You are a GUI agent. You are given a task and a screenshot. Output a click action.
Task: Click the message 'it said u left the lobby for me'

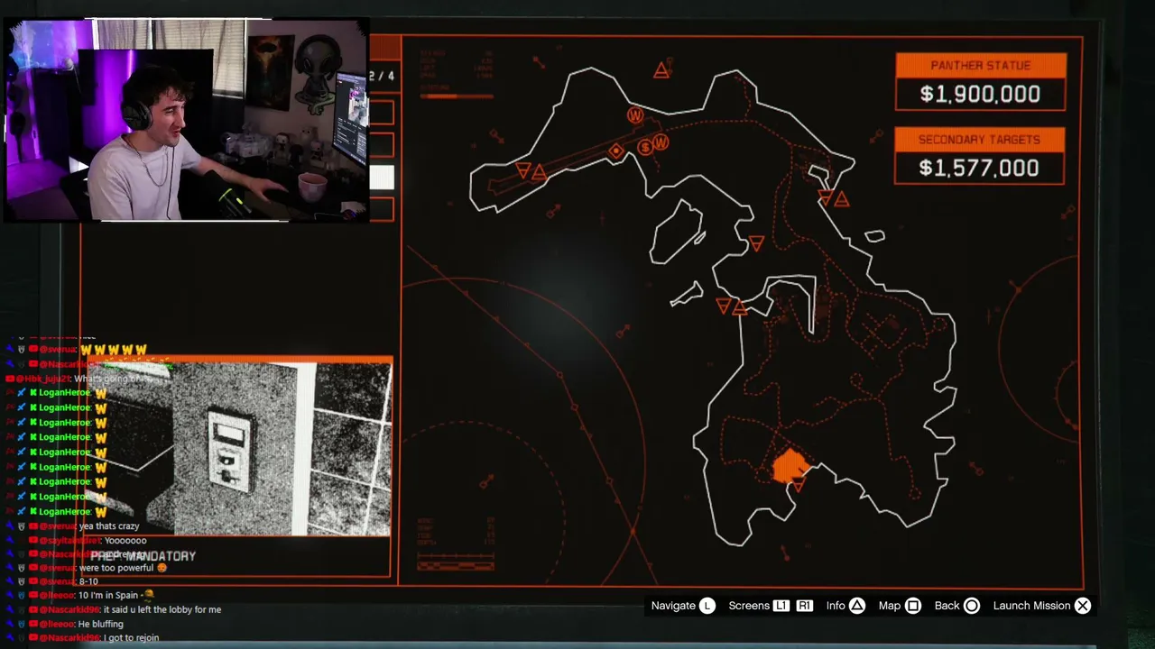point(162,609)
